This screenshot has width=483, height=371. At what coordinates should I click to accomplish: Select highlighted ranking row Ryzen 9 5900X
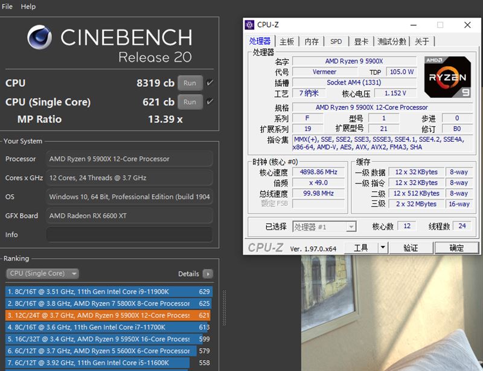(108, 316)
